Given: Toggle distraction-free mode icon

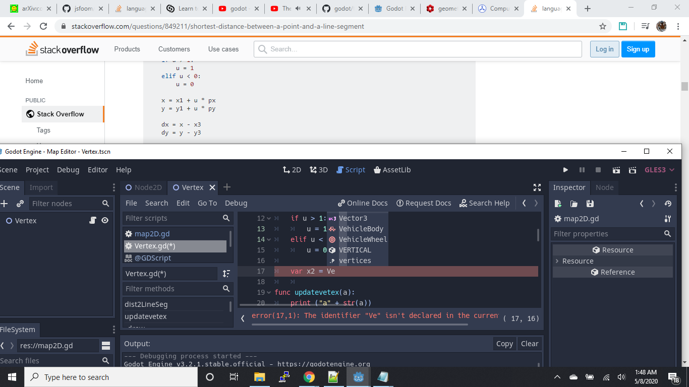Looking at the screenshot, I should click(537, 187).
